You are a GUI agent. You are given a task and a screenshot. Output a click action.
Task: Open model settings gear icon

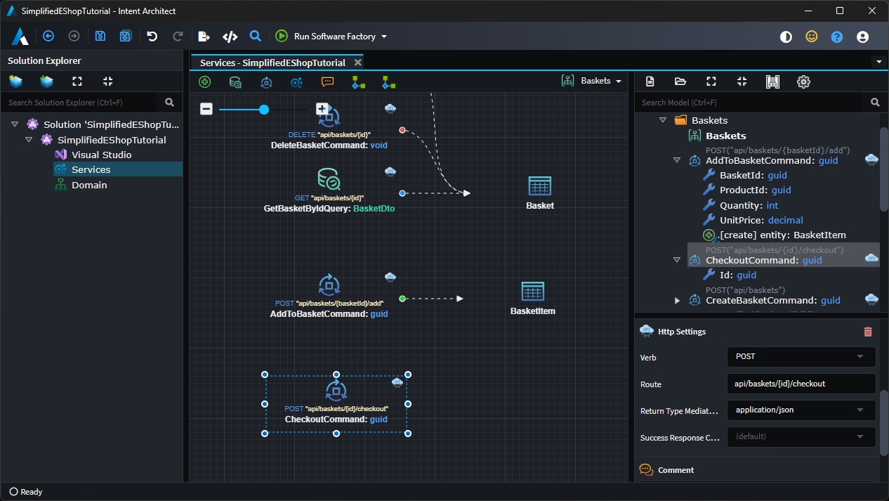pos(803,82)
